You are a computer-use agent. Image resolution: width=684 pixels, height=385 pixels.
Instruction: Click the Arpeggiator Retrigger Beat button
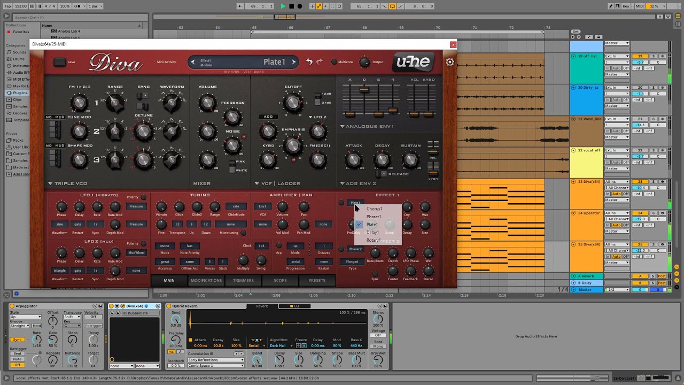coord(18,353)
